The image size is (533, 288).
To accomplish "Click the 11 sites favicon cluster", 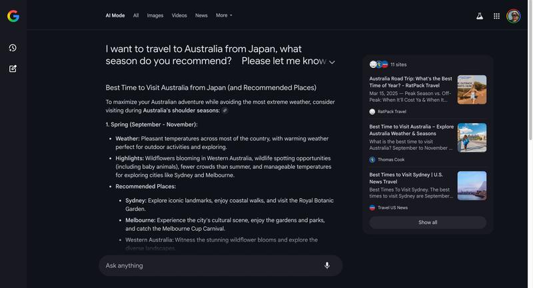I will coord(378,65).
